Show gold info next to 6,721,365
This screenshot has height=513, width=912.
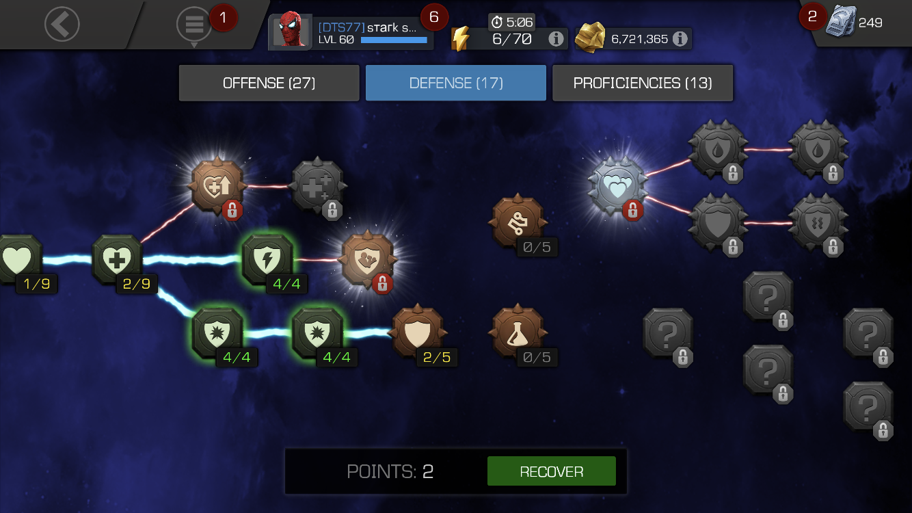click(x=680, y=39)
